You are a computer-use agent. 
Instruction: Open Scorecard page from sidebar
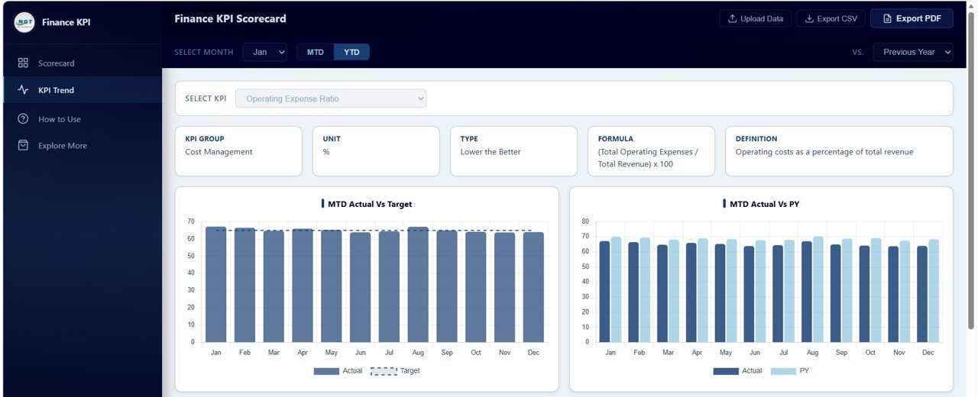coord(56,63)
